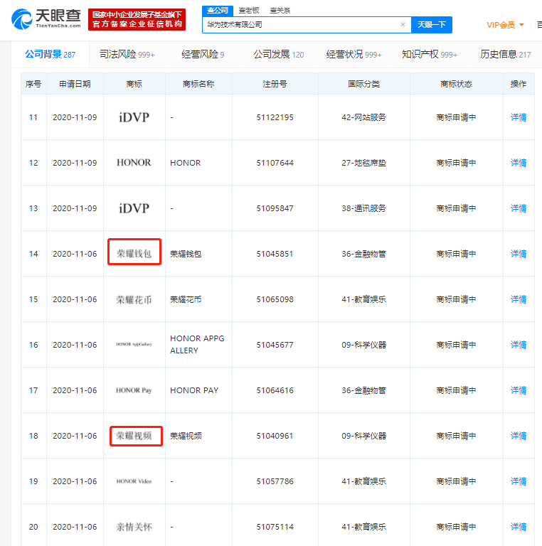Click the Tianyancha logo icon
542x546 pixels.
coord(21,19)
